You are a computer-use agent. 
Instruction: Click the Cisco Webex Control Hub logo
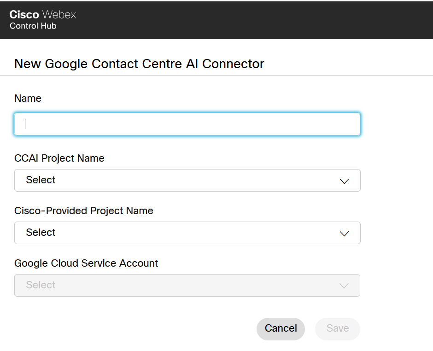tap(42, 20)
